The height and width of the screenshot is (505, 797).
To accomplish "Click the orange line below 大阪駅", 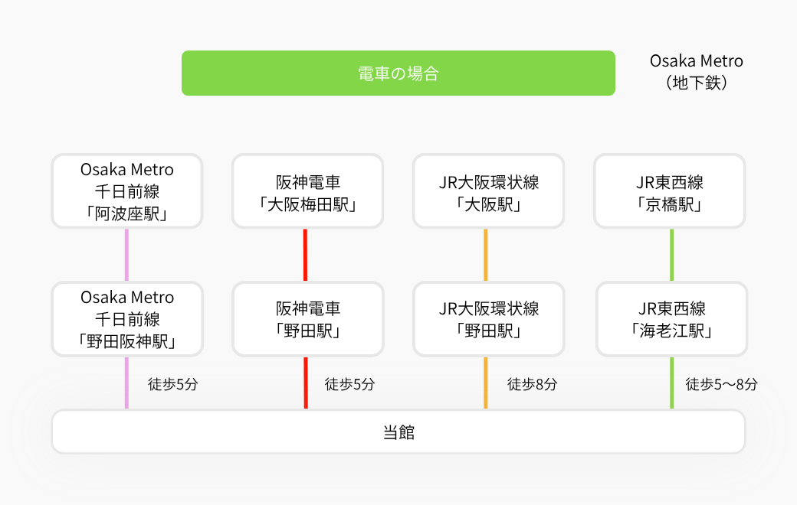I will click(485, 255).
